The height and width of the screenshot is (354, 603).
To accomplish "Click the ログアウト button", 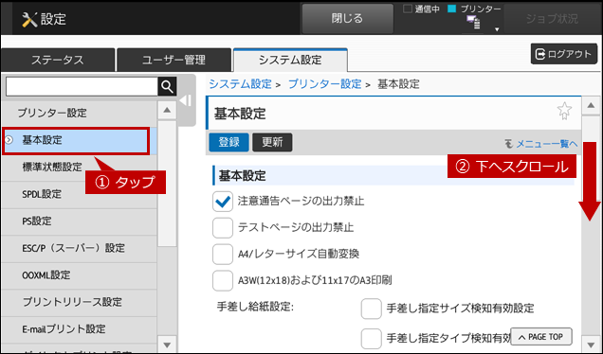I will pyautogui.click(x=564, y=54).
